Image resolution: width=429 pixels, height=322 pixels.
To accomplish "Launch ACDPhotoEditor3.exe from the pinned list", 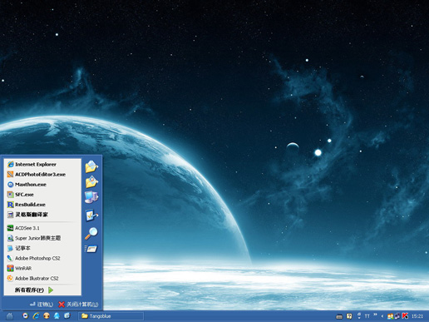I will point(42,174).
